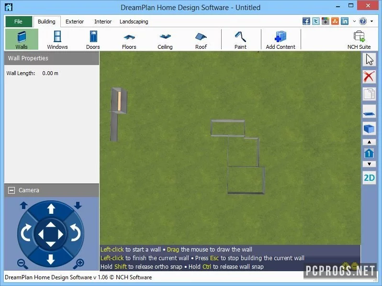This screenshot has height=286, width=382.
Task: Select the Floors tool
Action: click(x=129, y=39)
